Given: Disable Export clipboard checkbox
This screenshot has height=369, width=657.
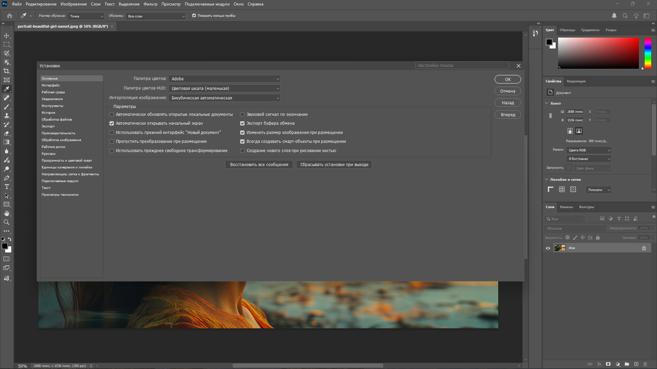Looking at the screenshot, I should (x=242, y=123).
